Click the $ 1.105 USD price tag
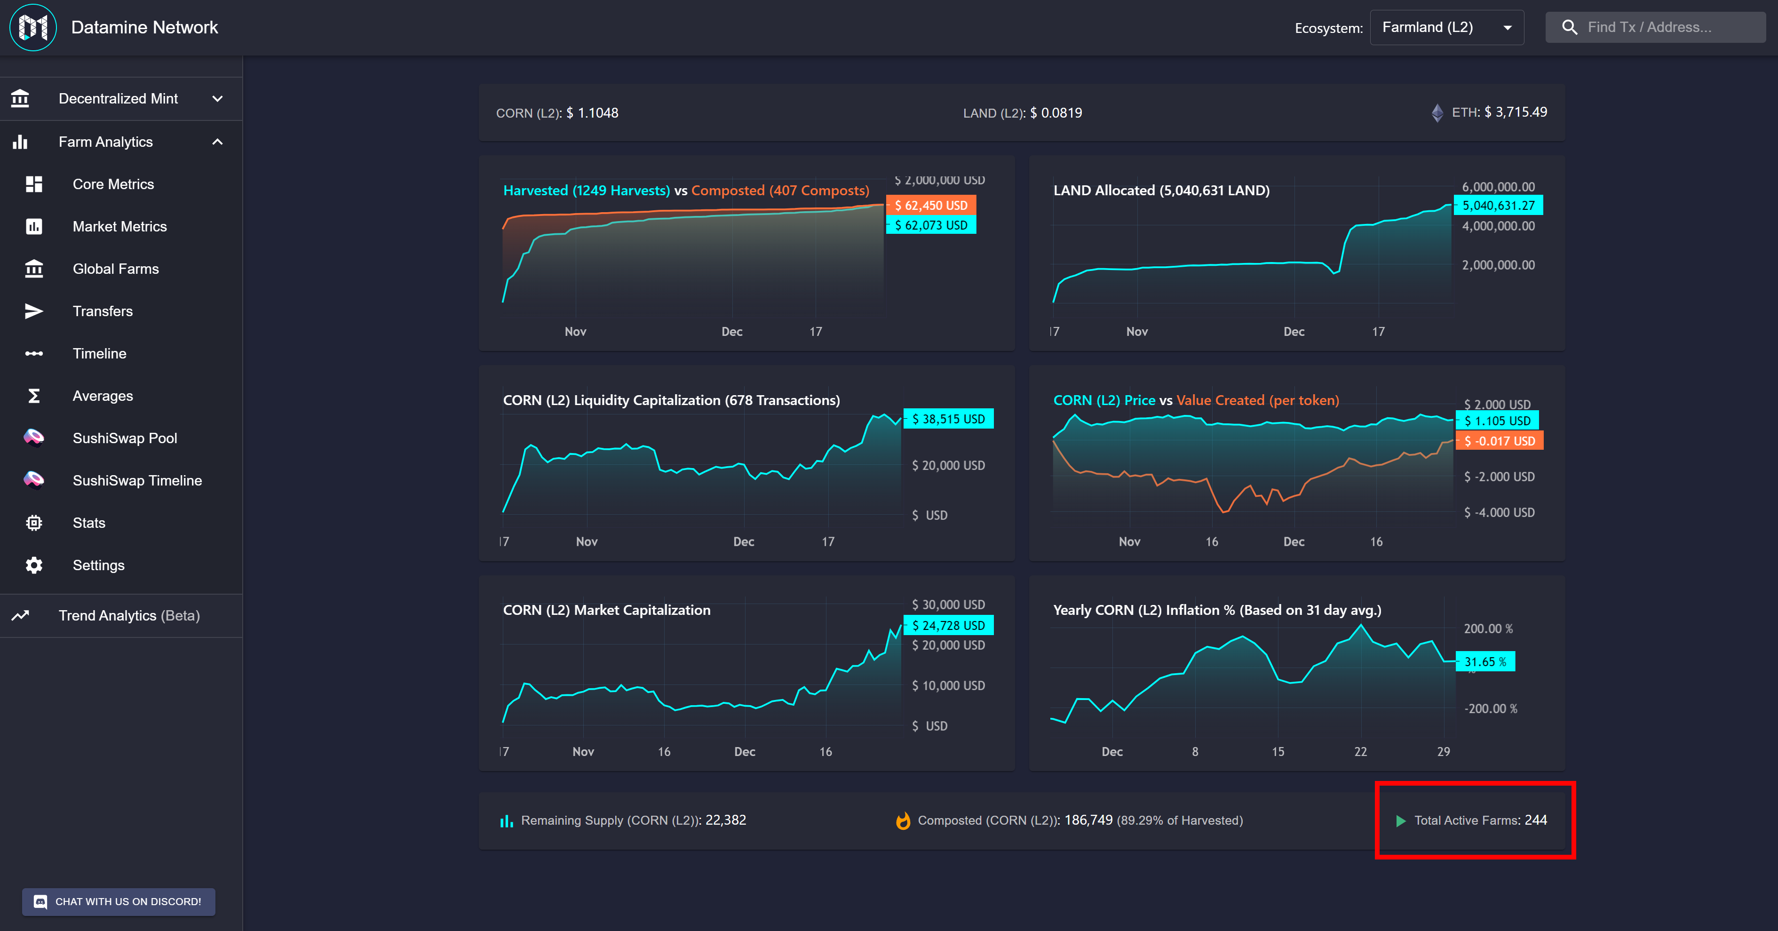The width and height of the screenshot is (1778, 931). [x=1497, y=420]
